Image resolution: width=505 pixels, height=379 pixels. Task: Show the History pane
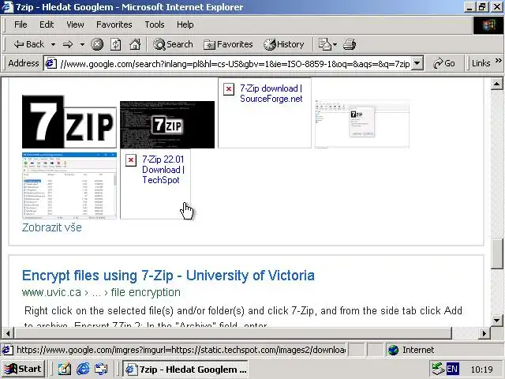284,44
